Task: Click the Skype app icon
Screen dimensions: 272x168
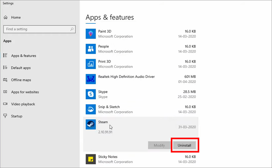Action: pos(91,94)
